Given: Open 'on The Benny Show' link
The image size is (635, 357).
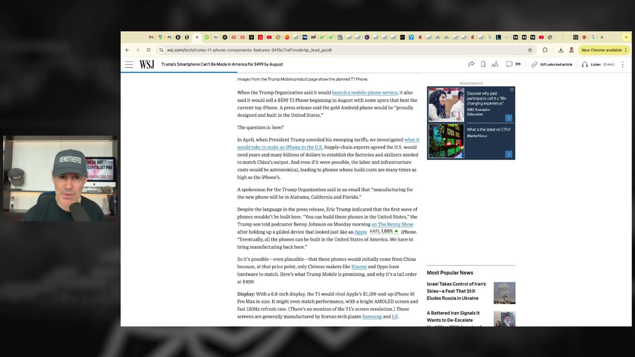Looking at the screenshot, I should point(392,225).
